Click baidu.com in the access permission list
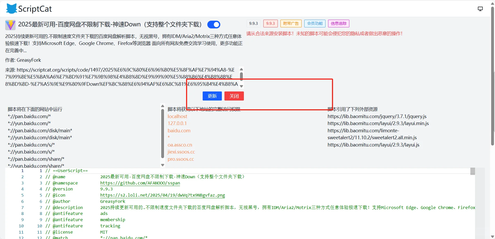Screen dimensions: 495x239 click(179, 130)
